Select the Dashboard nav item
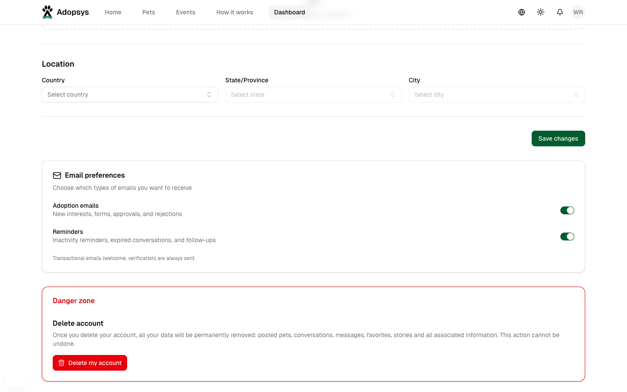Image resolution: width=627 pixels, height=392 pixels. point(289,12)
